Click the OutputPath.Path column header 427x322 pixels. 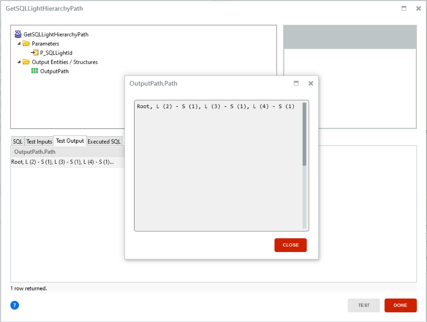35,151
